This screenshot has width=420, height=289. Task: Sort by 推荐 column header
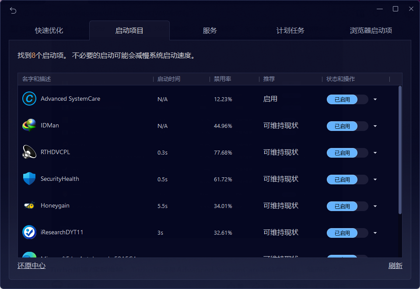pyautogui.click(x=290, y=79)
